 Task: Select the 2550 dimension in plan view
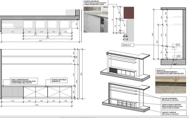tap(48, 38)
